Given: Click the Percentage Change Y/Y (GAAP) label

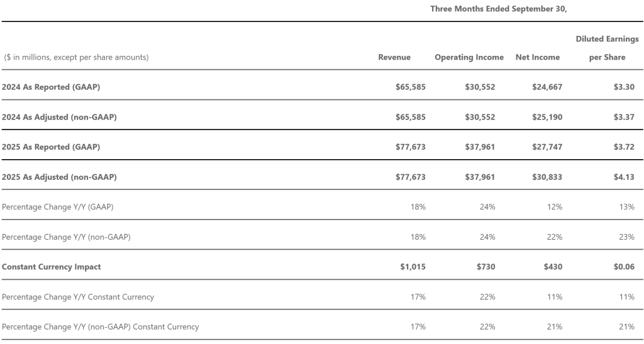Looking at the screenshot, I should point(58,207).
